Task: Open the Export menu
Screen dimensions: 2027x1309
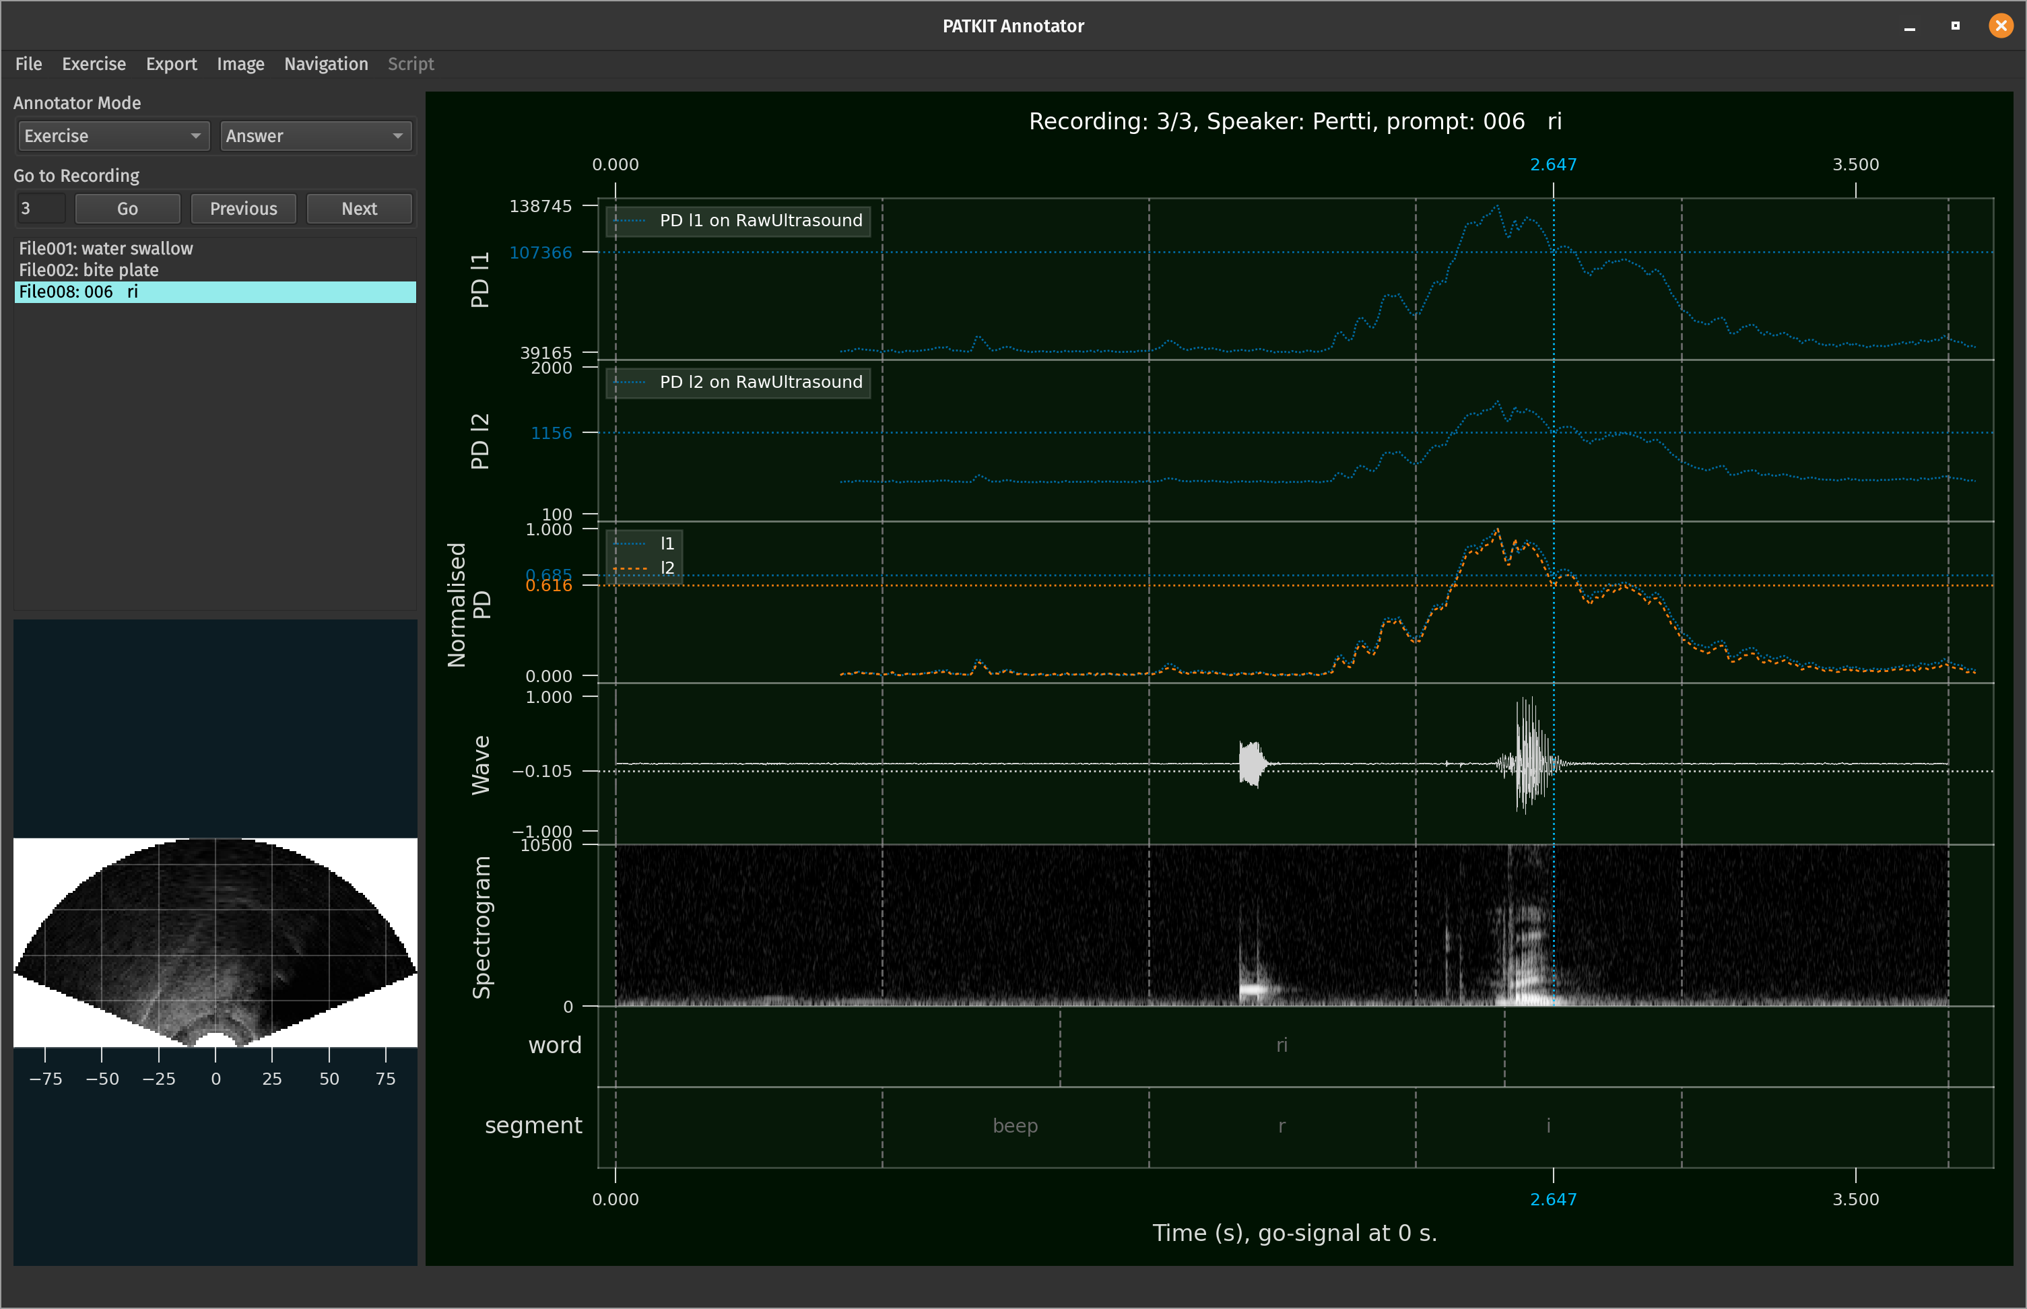Action: point(172,64)
